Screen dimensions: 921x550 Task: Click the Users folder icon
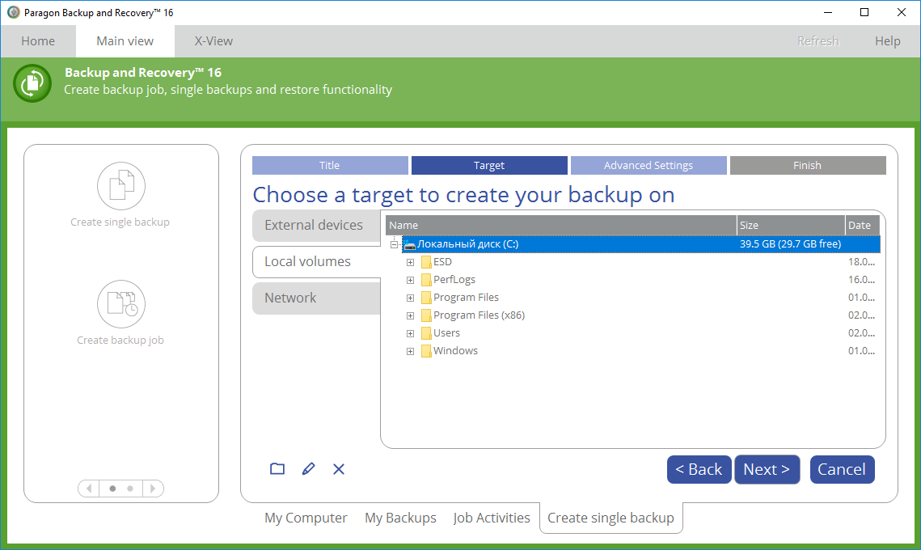tap(426, 333)
